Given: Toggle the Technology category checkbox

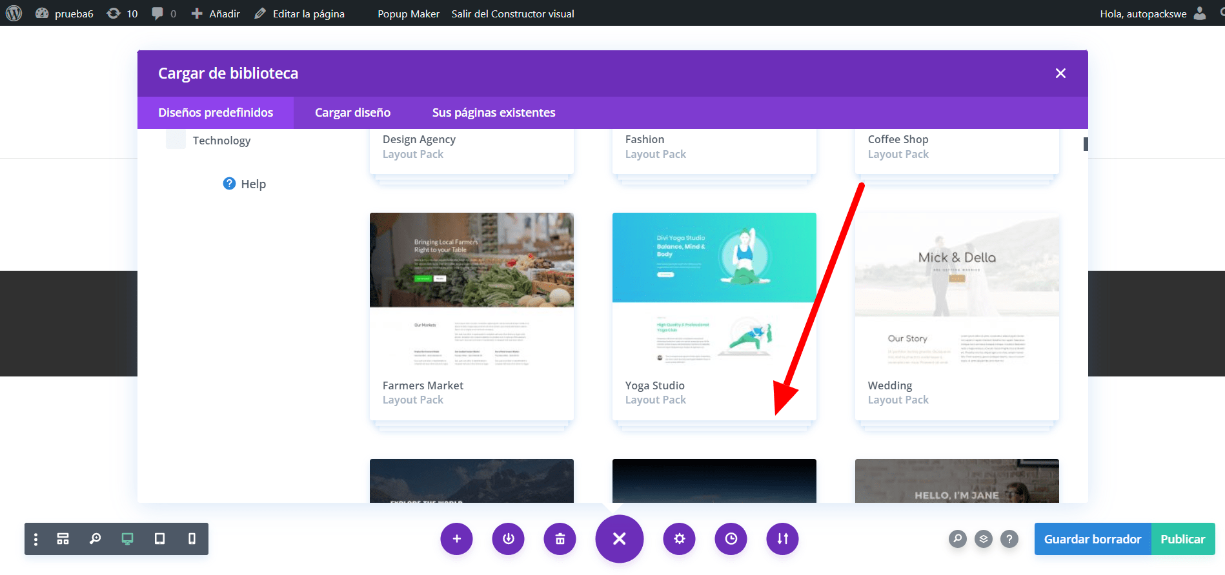Looking at the screenshot, I should pyautogui.click(x=176, y=139).
